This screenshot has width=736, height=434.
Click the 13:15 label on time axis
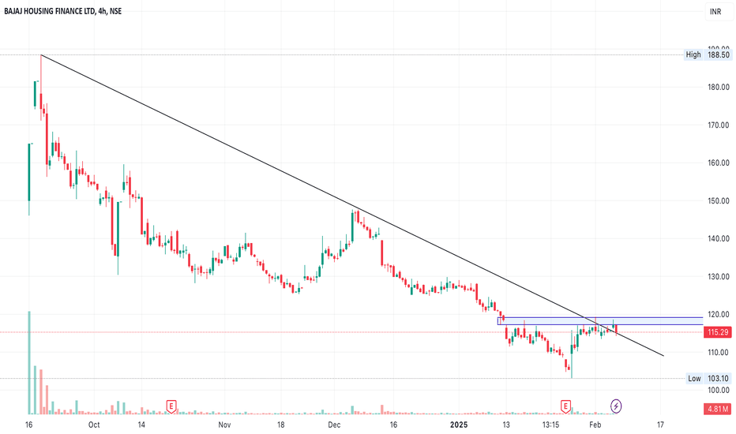pyautogui.click(x=550, y=425)
